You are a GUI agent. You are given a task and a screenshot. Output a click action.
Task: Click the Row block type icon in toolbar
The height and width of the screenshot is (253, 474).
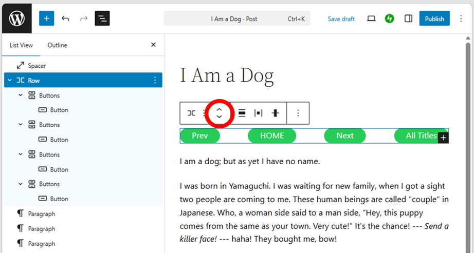tap(191, 113)
